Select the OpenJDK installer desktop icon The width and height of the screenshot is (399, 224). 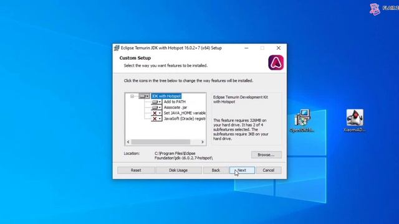pyautogui.click(x=302, y=121)
